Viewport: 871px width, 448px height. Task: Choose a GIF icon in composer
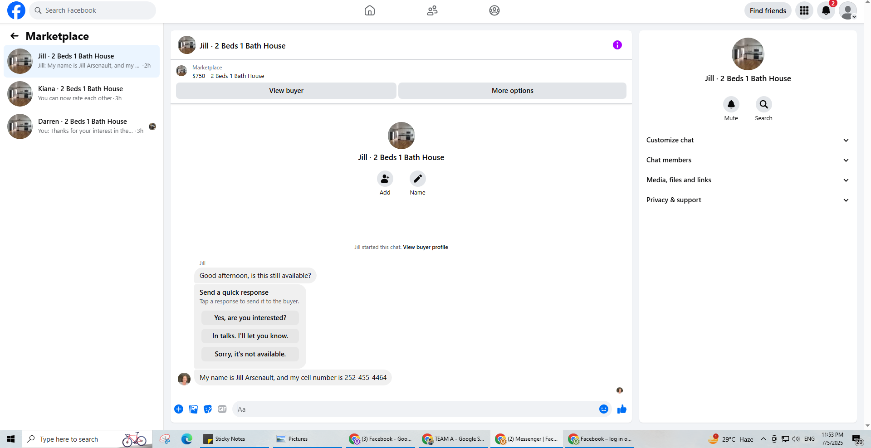222,409
